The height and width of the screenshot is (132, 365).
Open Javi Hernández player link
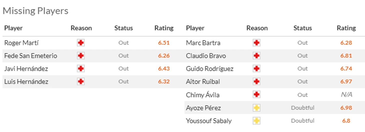tap(26, 69)
